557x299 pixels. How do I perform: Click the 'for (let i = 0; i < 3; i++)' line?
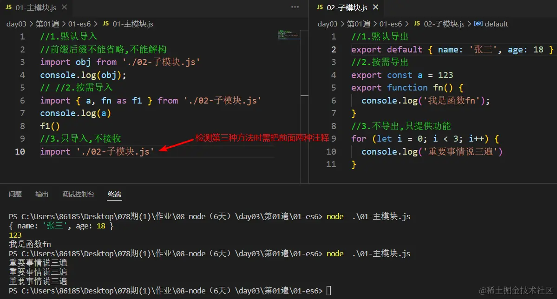click(425, 139)
